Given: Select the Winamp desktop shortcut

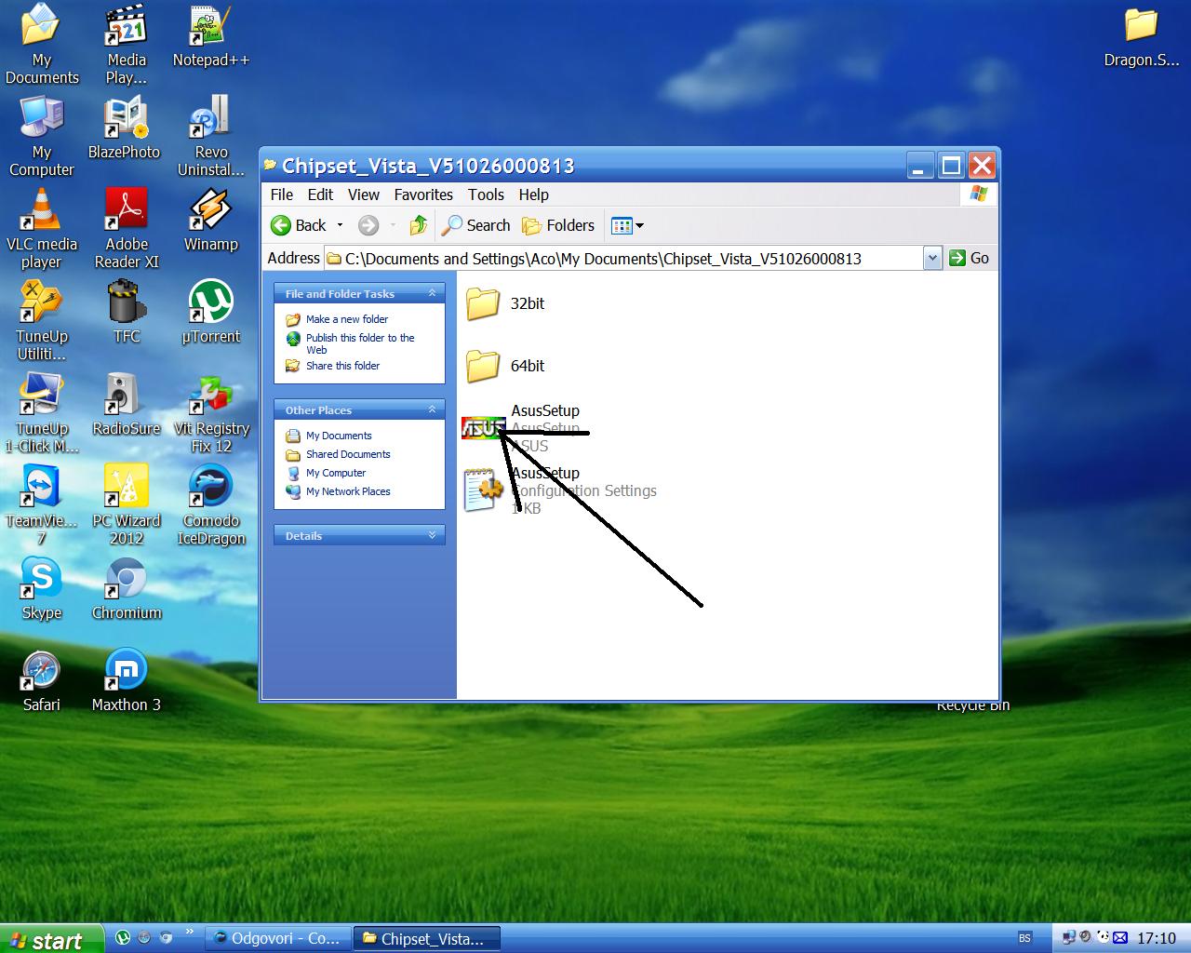Looking at the screenshot, I should click(x=211, y=221).
